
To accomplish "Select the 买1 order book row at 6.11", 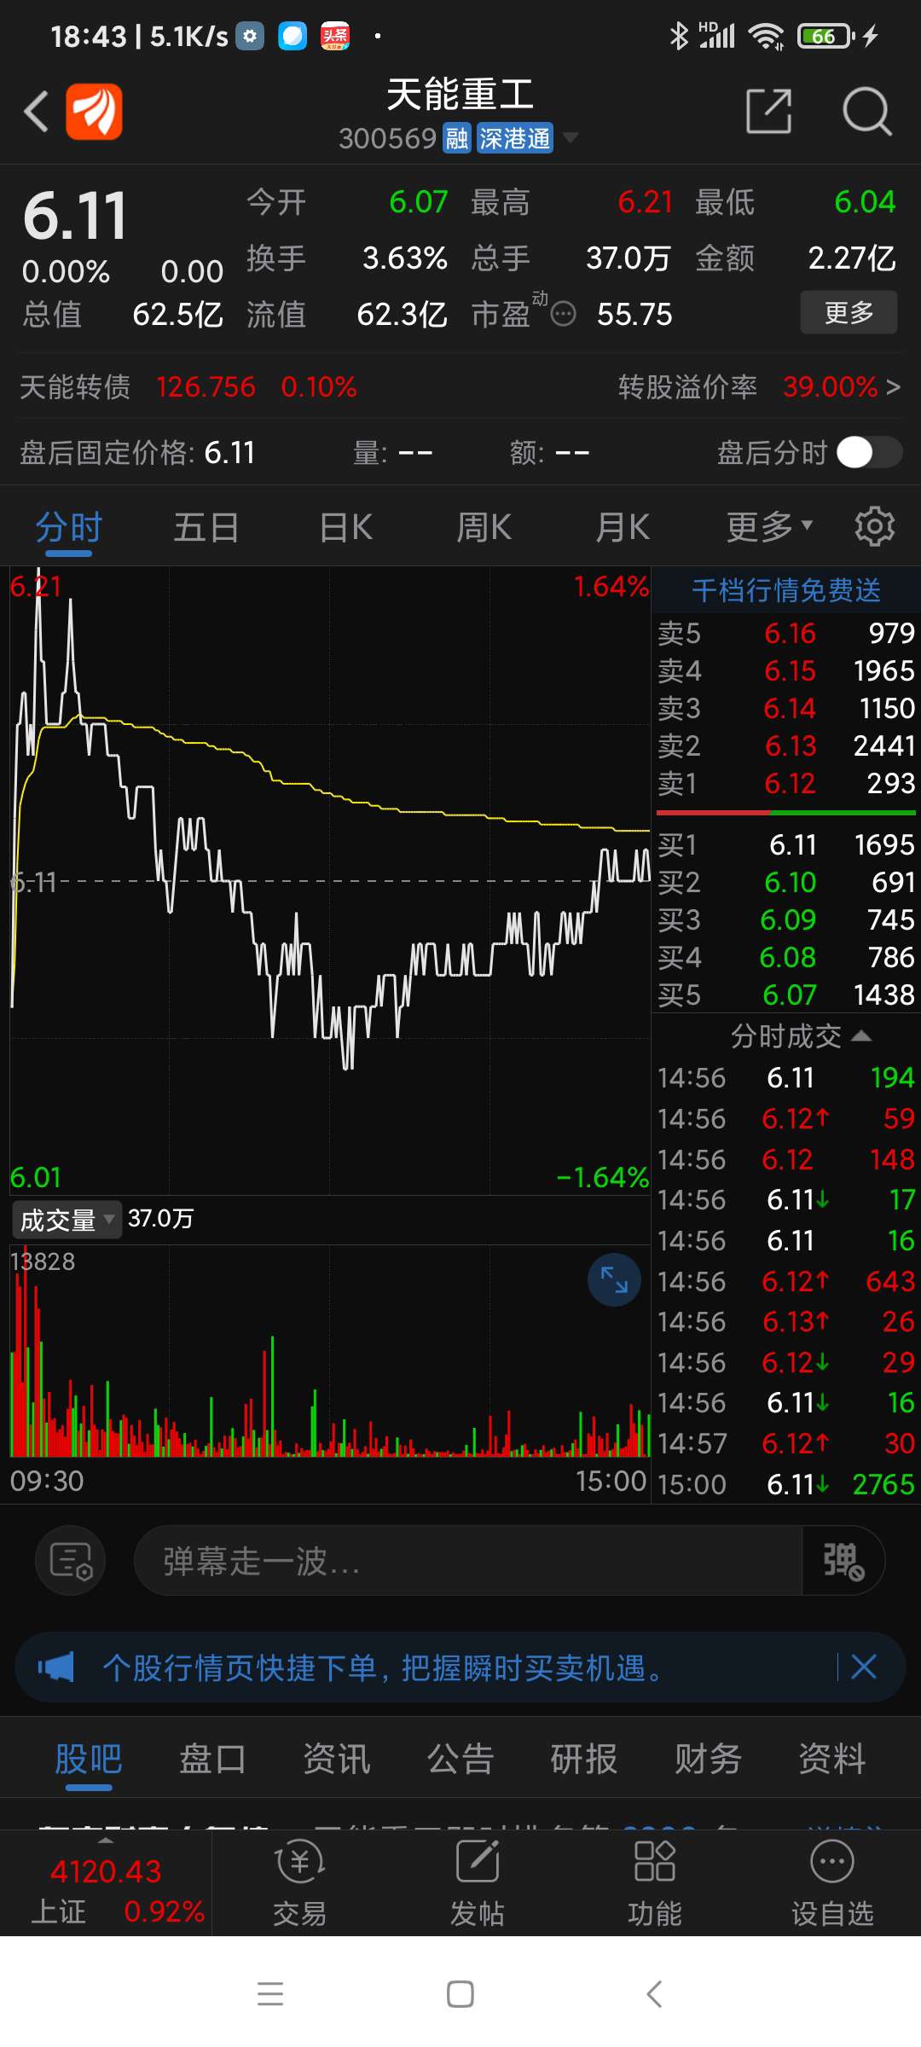I will coord(786,844).
